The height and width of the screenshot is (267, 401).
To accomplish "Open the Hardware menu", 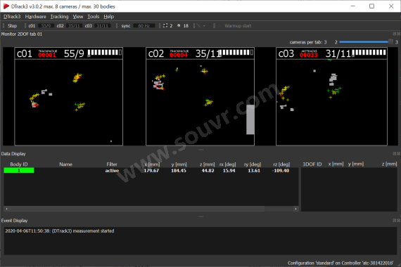I will pyautogui.click(x=36, y=17).
